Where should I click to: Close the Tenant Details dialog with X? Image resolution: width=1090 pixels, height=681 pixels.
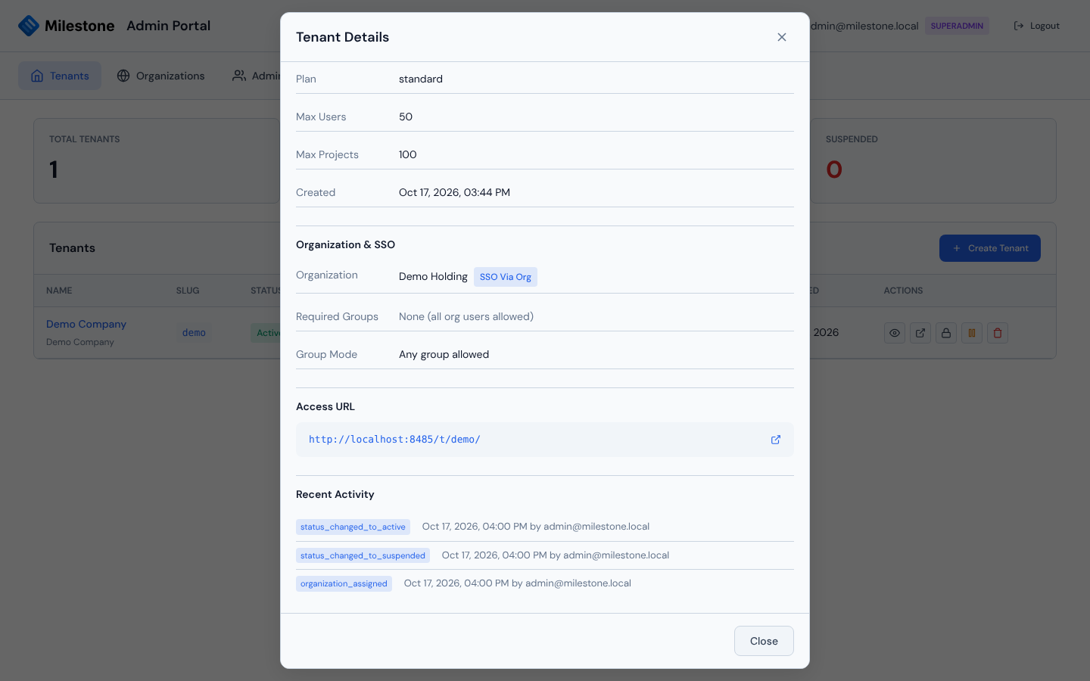coord(782,37)
